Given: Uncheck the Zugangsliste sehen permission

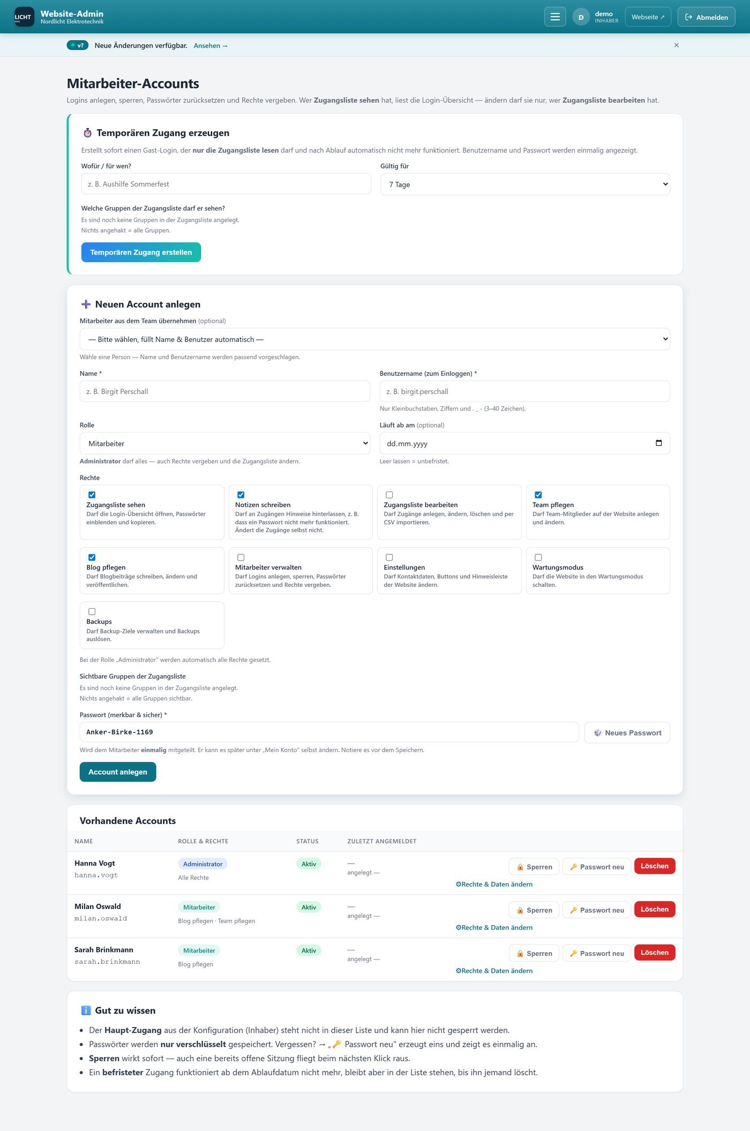Looking at the screenshot, I should click(92, 495).
